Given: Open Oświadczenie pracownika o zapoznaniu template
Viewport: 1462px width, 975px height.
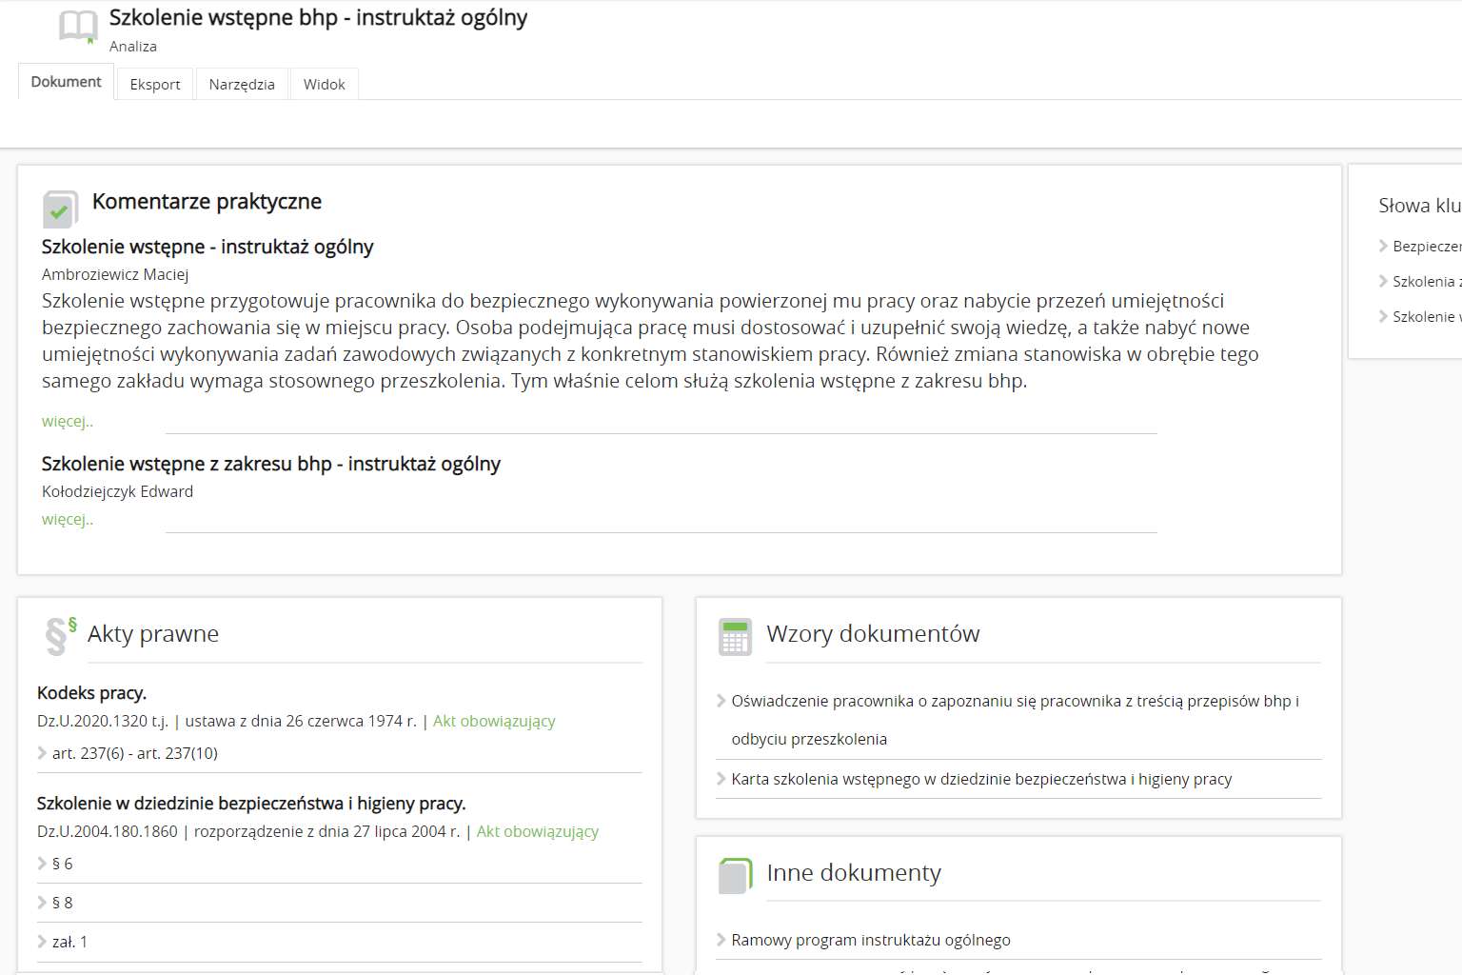Looking at the screenshot, I should click(1015, 702).
